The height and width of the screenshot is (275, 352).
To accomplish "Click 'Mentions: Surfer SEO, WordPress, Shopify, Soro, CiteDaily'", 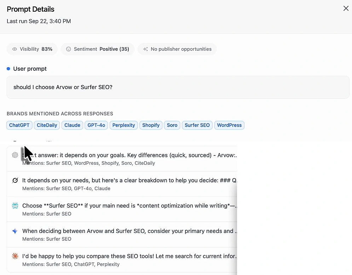I will (x=89, y=163).
